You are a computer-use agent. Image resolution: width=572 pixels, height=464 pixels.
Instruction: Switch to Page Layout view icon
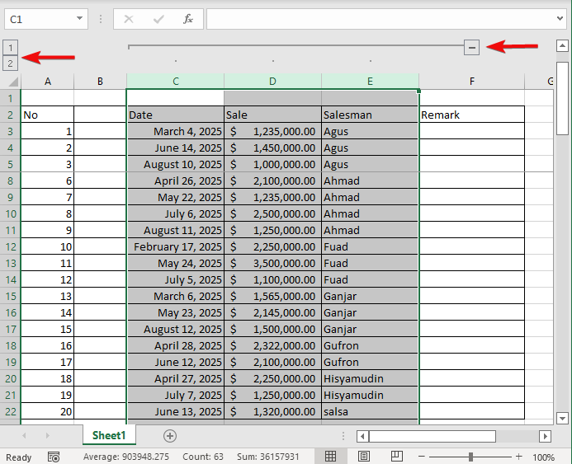(x=364, y=457)
